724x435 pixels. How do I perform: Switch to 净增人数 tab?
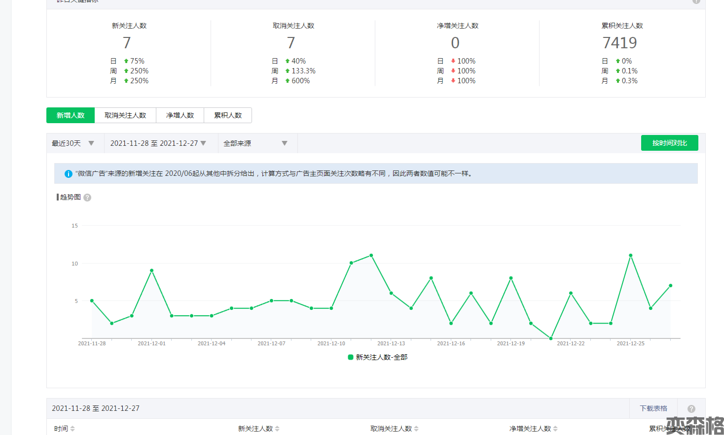(180, 115)
